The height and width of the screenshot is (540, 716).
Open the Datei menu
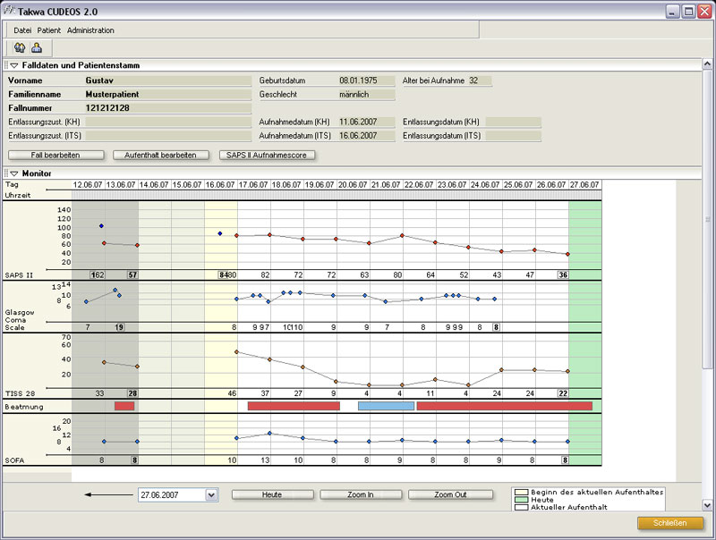click(22, 30)
